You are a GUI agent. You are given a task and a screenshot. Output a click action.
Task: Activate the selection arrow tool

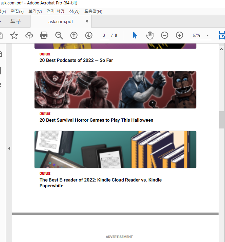click(x=135, y=35)
